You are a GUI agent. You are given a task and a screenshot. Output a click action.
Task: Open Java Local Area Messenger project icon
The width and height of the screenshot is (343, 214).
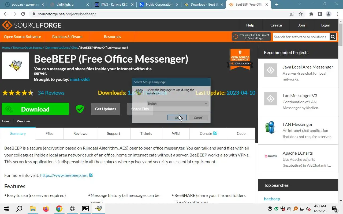click(x=270, y=70)
